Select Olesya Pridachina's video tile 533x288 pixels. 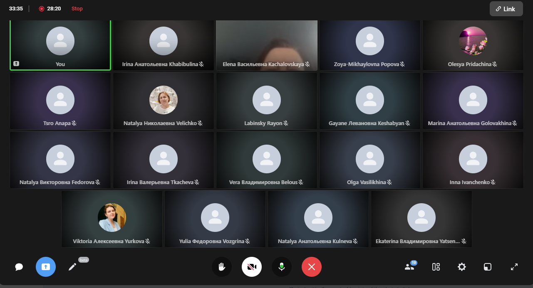pyautogui.click(x=473, y=45)
